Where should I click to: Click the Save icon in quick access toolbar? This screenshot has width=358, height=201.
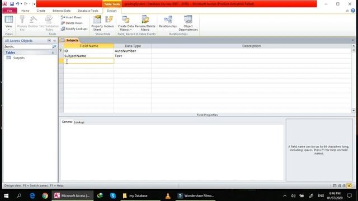[x=12, y=4]
